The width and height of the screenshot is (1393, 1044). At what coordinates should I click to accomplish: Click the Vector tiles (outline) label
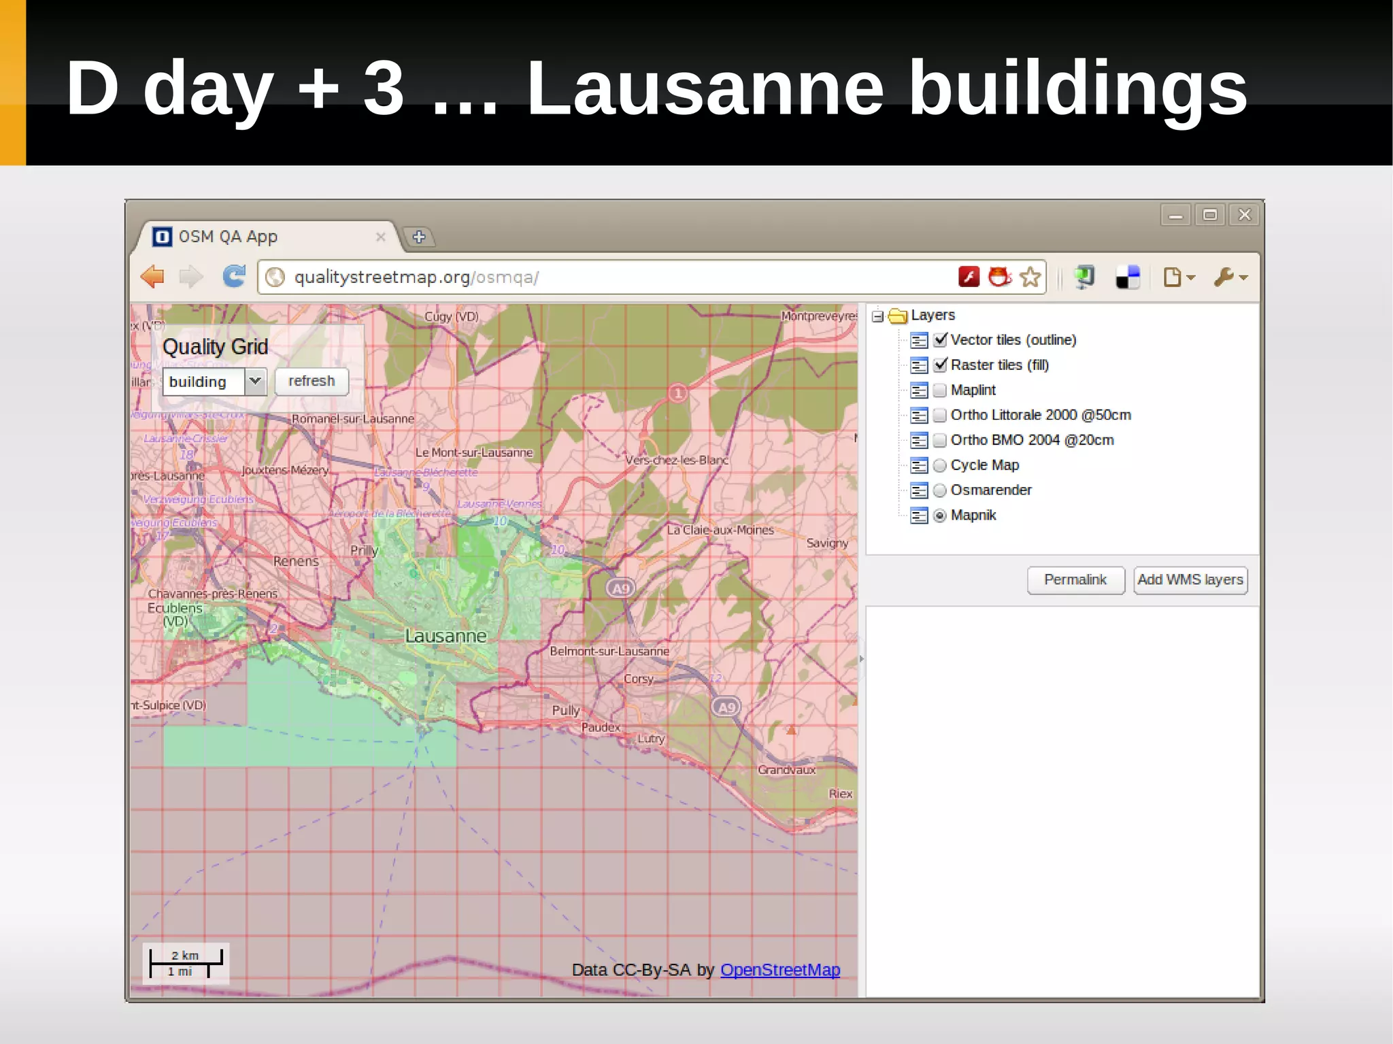[x=1013, y=340]
